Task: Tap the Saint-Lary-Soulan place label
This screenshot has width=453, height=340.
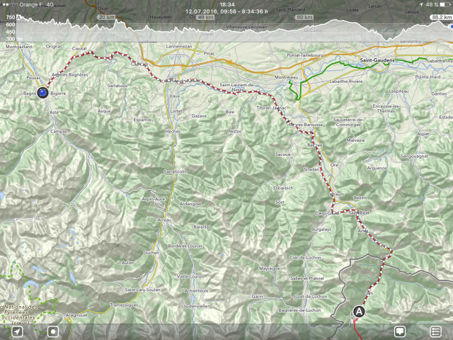Action: click(142, 290)
